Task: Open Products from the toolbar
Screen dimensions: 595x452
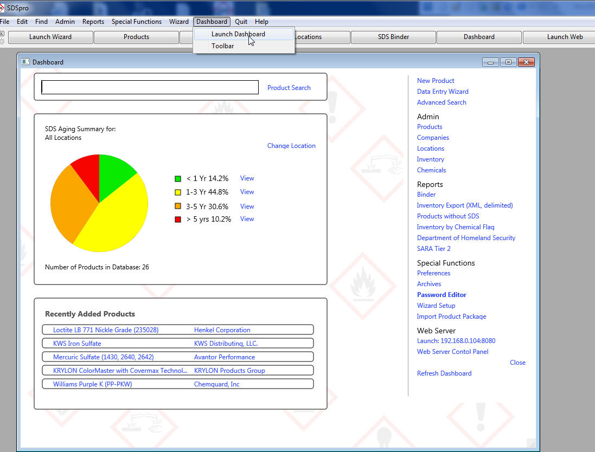Action: (137, 37)
